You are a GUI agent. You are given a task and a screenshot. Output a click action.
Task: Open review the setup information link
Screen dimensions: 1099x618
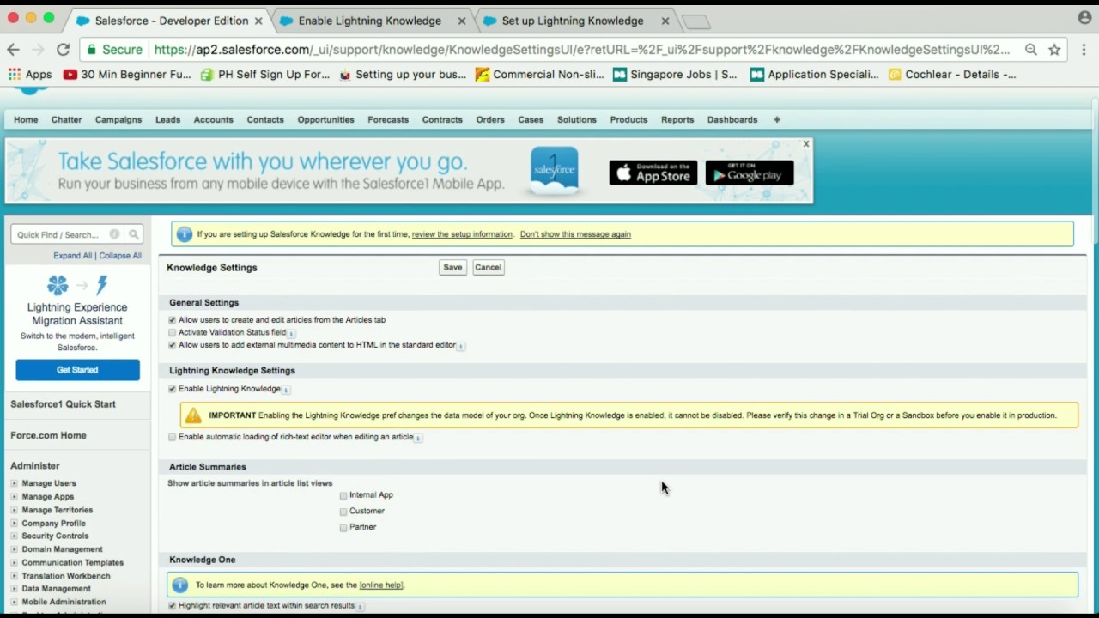click(x=462, y=234)
